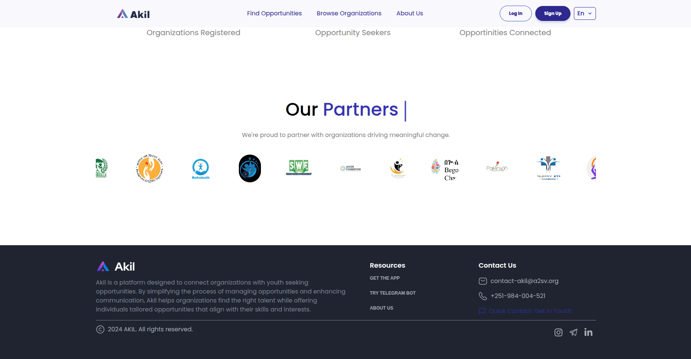Image resolution: width=691 pixels, height=359 pixels.
Task: Open TRY TELEGRAM BOT link
Action: (393, 293)
